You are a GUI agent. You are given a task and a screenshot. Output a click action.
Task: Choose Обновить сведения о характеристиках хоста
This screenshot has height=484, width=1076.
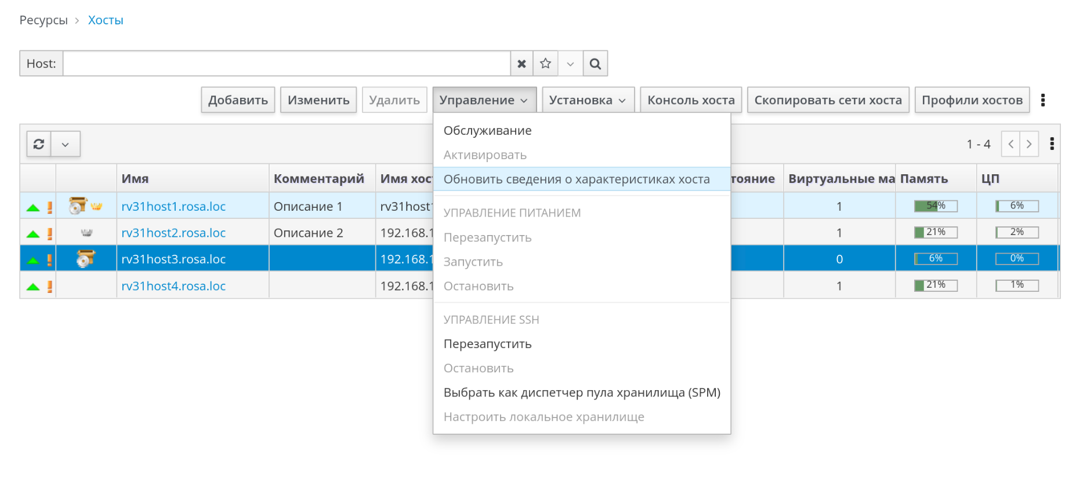576,179
